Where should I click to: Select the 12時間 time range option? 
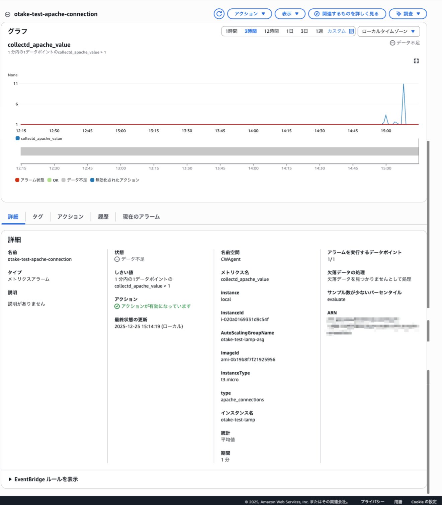(x=271, y=31)
